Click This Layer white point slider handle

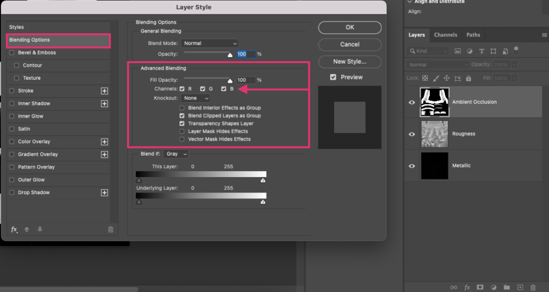(x=263, y=180)
